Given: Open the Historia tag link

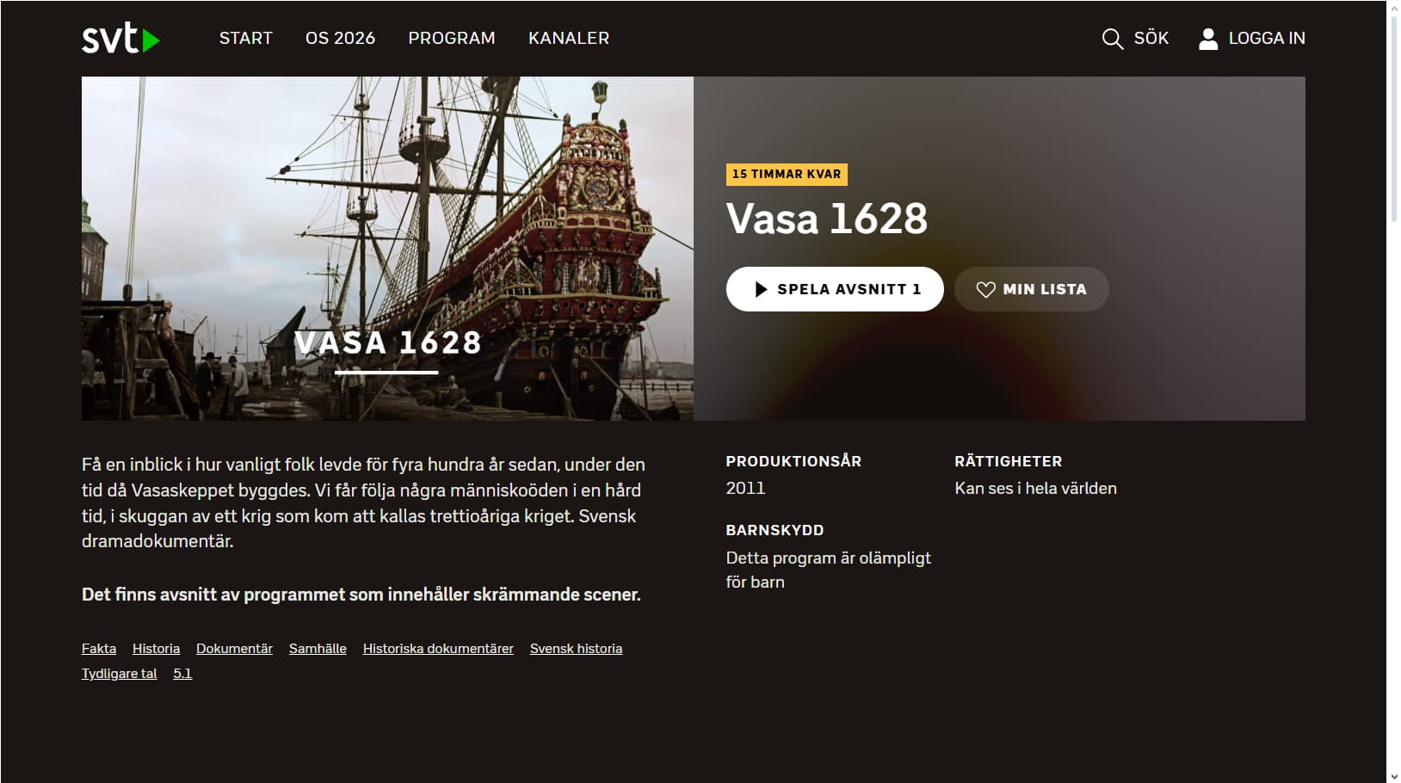Looking at the screenshot, I should (x=156, y=649).
